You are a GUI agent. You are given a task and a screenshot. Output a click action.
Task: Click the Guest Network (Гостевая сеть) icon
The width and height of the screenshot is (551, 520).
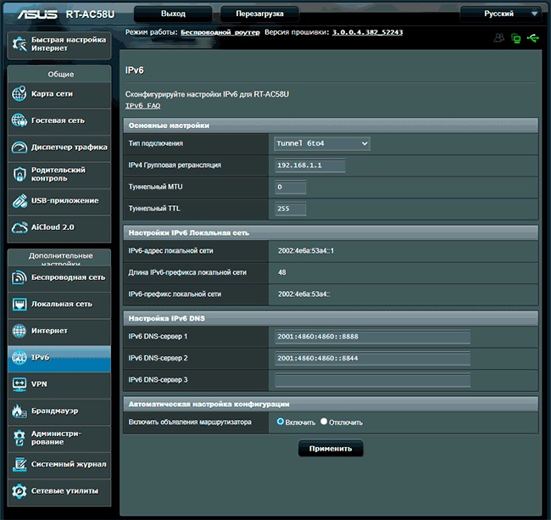(x=19, y=120)
